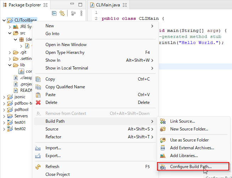Click Refresh in the context menu
This screenshot has height=178, width=232.
[x=96, y=167]
